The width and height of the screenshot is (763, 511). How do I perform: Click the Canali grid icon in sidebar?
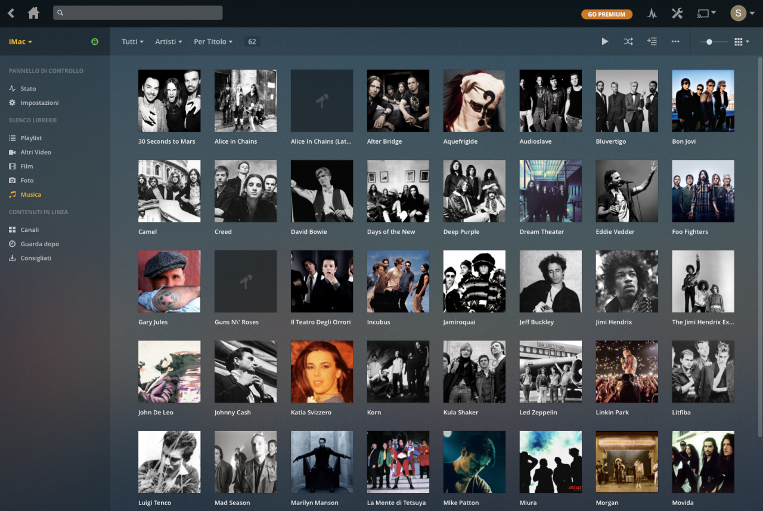[13, 230]
